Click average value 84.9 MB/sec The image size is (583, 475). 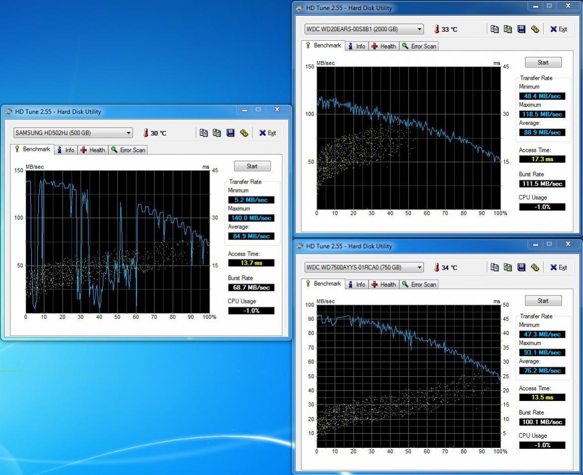pos(251,236)
